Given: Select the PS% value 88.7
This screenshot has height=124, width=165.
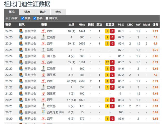Looking at the screenshot, I should click(x=121, y=106).
